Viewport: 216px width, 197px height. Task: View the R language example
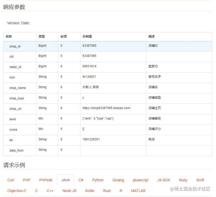[121, 191]
